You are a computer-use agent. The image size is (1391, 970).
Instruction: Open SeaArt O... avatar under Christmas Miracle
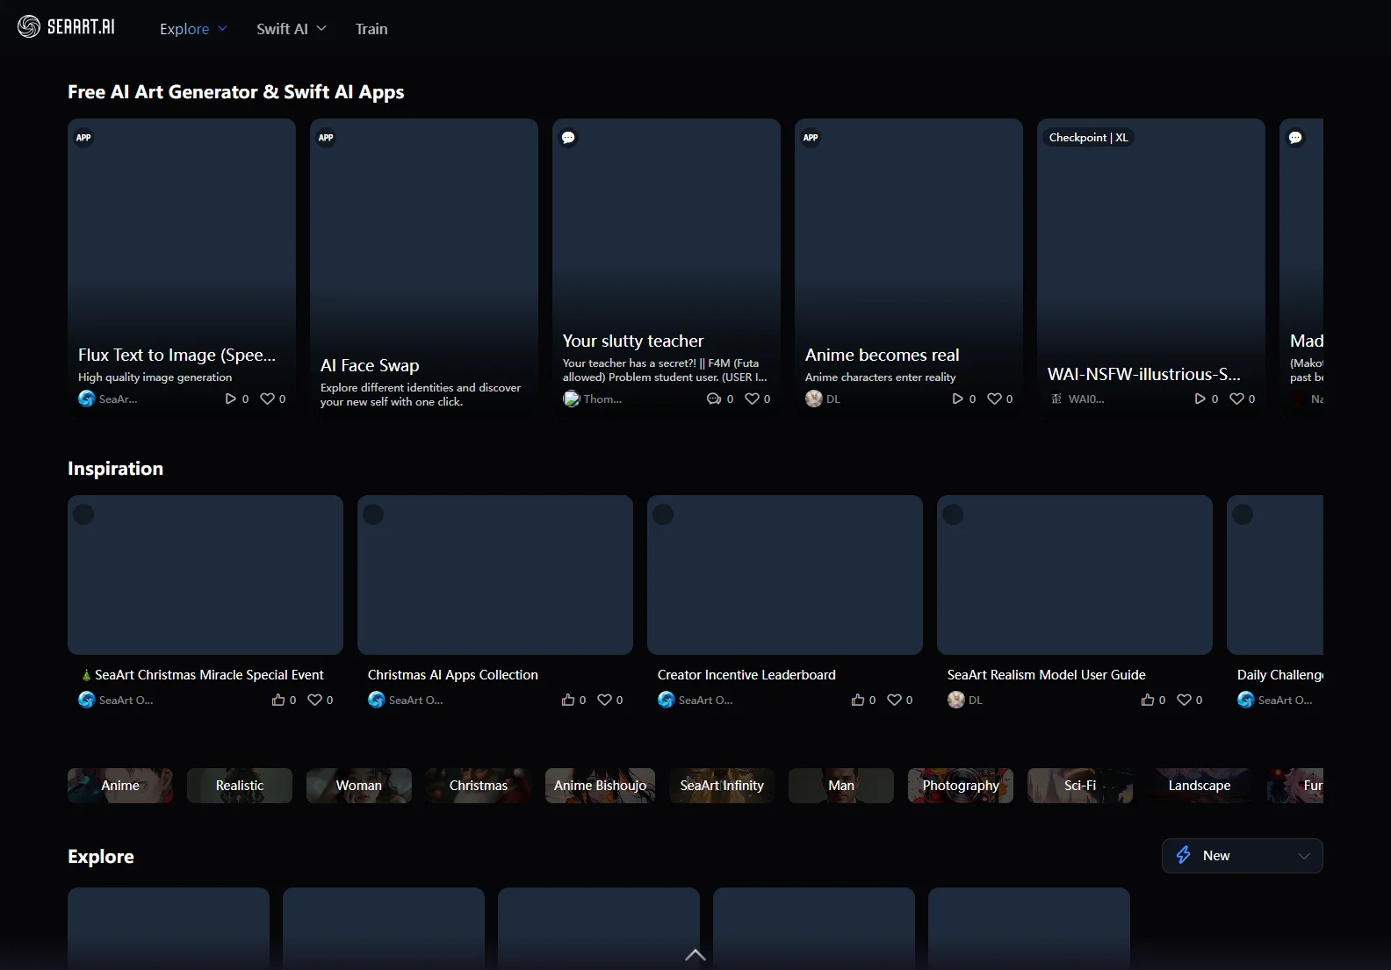[x=87, y=700]
